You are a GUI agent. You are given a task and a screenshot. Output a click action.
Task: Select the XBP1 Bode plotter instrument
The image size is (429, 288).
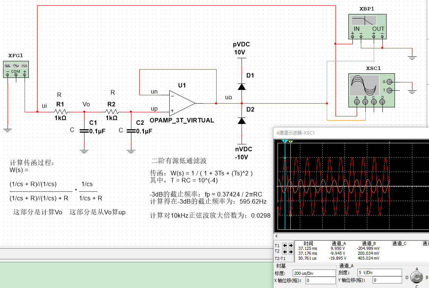click(x=367, y=26)
